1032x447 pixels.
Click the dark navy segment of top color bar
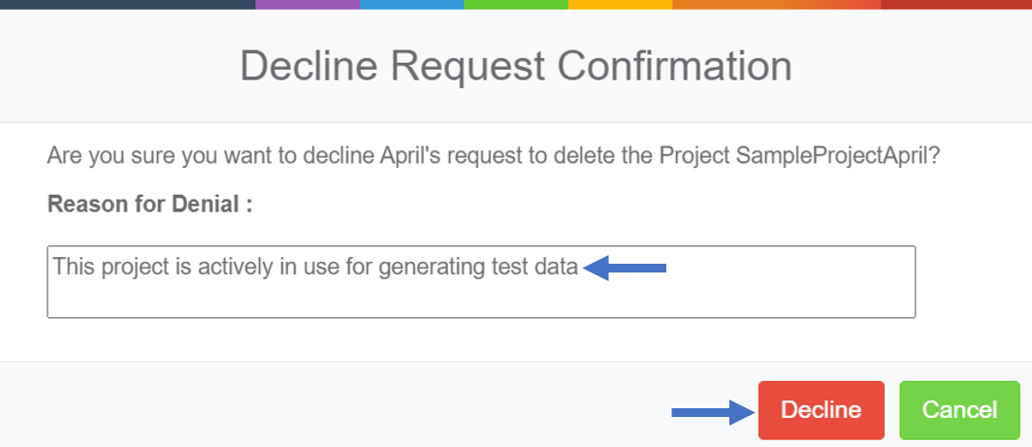click(127, 4)
